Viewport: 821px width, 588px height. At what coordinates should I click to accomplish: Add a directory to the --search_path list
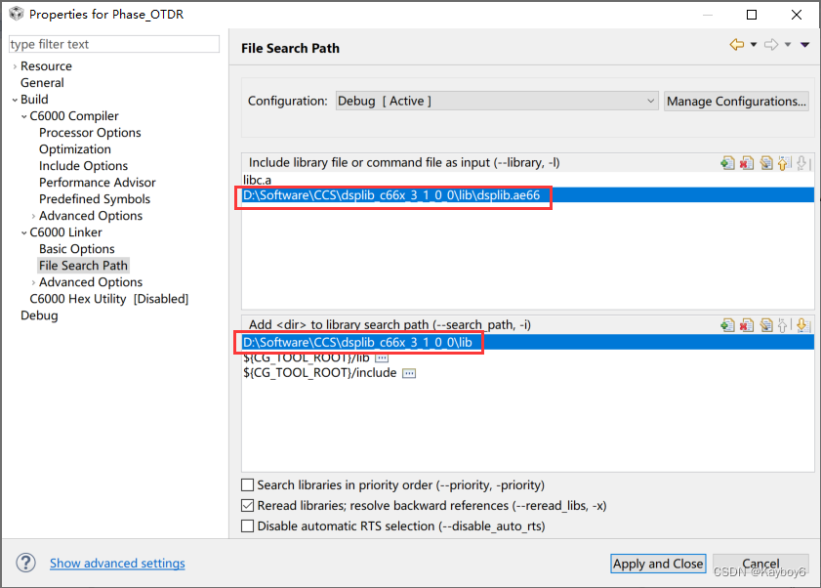click(x=727, y=325)
